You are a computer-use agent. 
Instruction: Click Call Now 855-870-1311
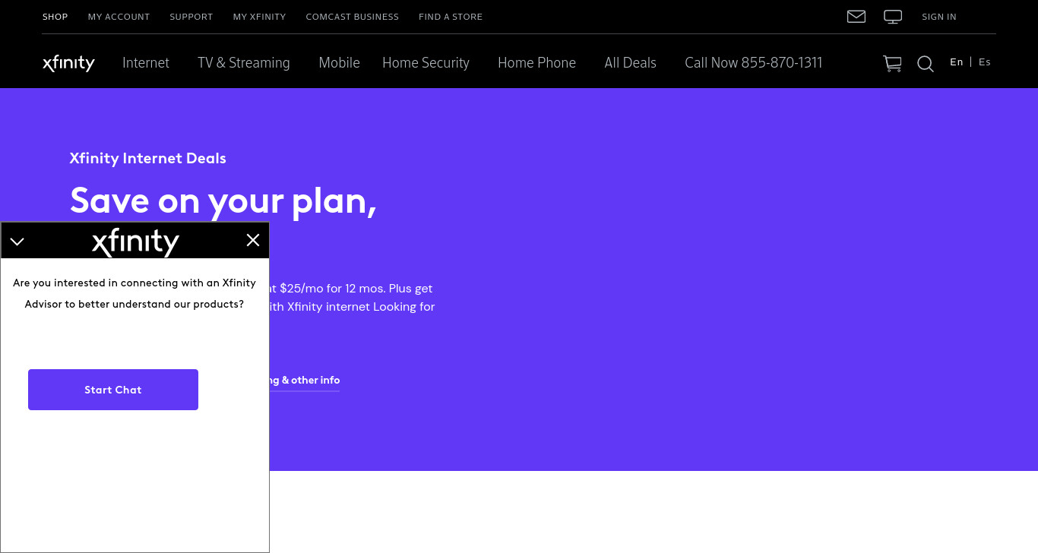[754, 63]
